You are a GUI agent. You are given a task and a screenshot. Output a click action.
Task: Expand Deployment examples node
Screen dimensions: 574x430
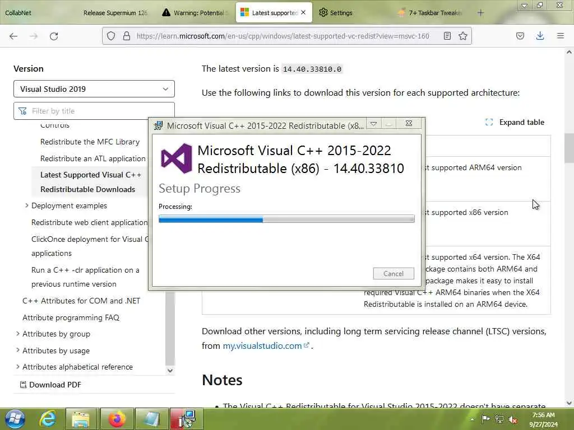[27, 205]
